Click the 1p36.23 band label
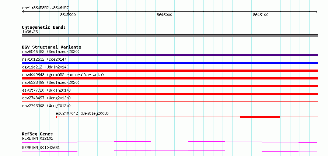The image size is (328, 156). point(30,32)
